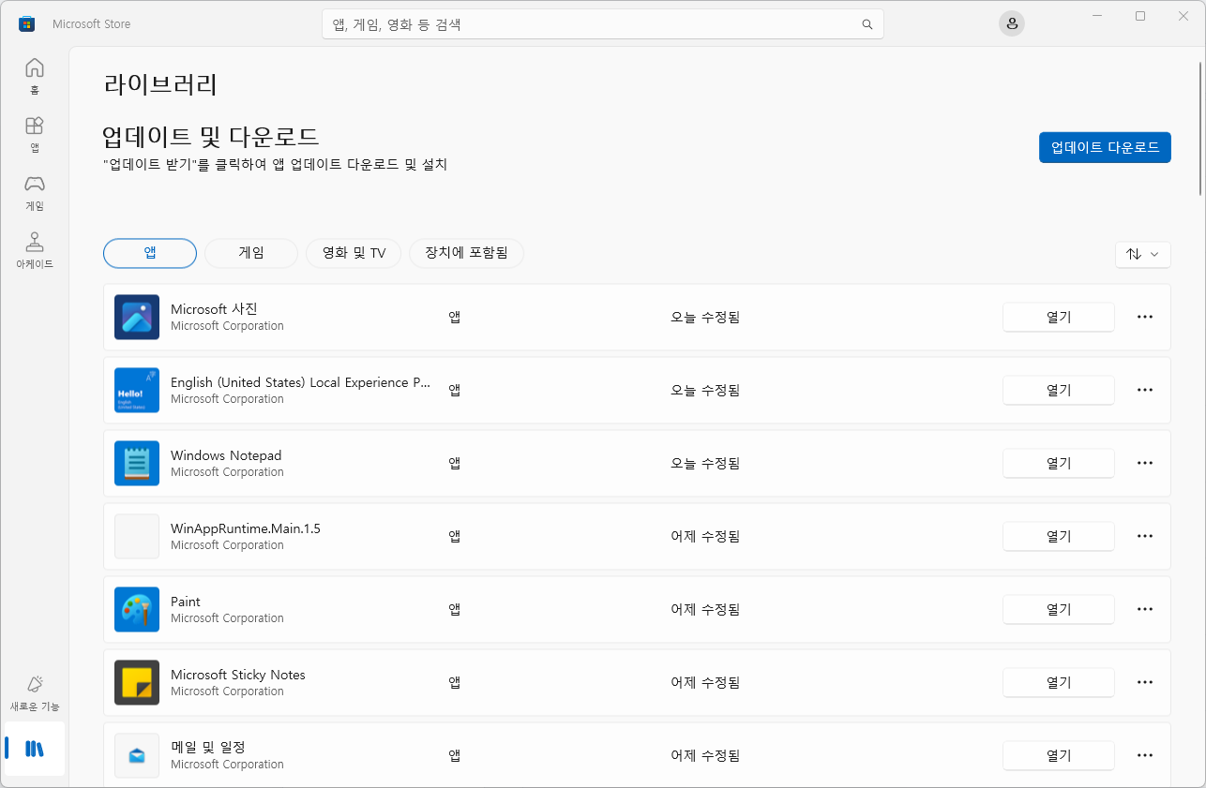1206x788 pixels.
Task: Open more options for English Local Experience Pack
Action: tap(1144, 390)
